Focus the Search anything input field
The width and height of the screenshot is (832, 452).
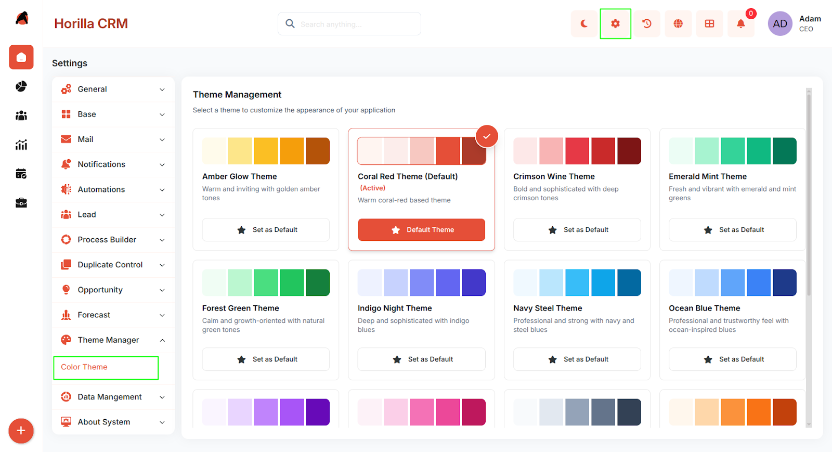tap(349, 24)
